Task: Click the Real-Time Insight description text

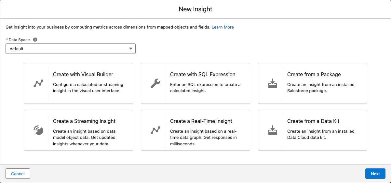Action: click(203, 138)
